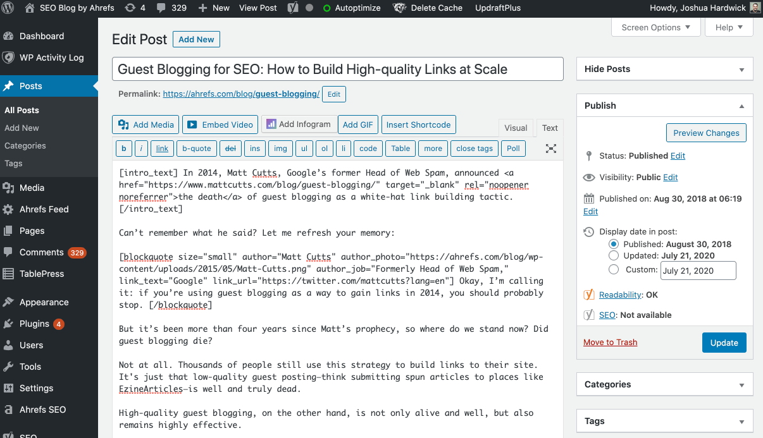Viewport: 763px width, 438px height.
Task: Open the Media library from the sidebar icon
Action: [9, 187]
